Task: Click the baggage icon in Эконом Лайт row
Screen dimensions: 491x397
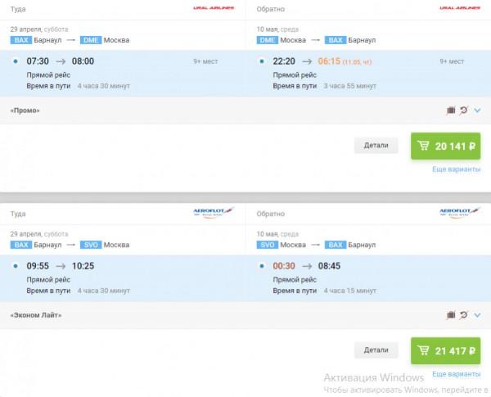Action: click(451, 315)
